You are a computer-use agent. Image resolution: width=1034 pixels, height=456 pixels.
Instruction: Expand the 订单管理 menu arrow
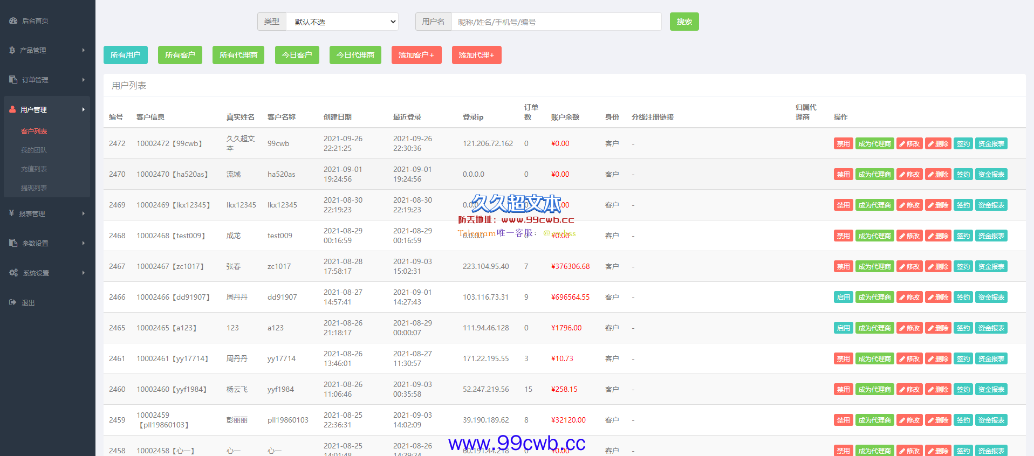84,80
